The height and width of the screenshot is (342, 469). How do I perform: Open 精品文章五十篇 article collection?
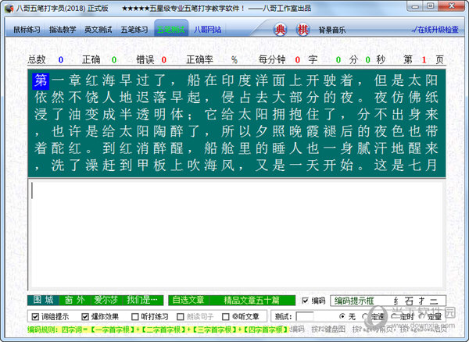coord(252,300)
